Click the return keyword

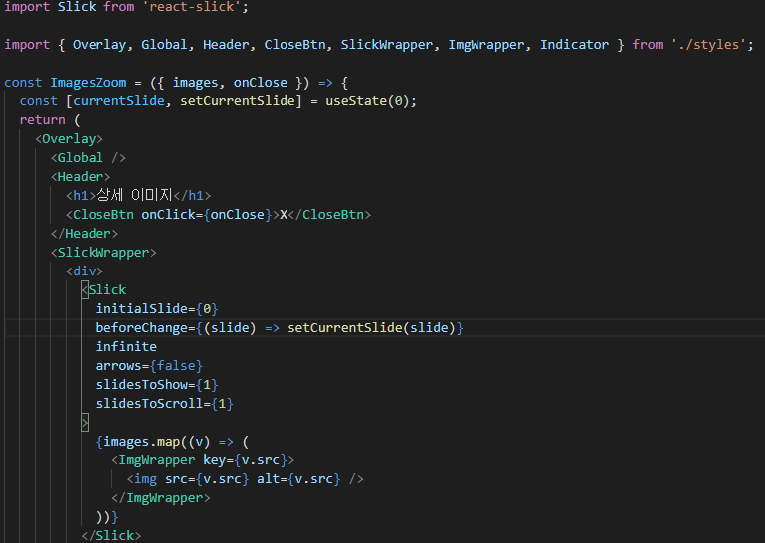(x=42, y=120)
